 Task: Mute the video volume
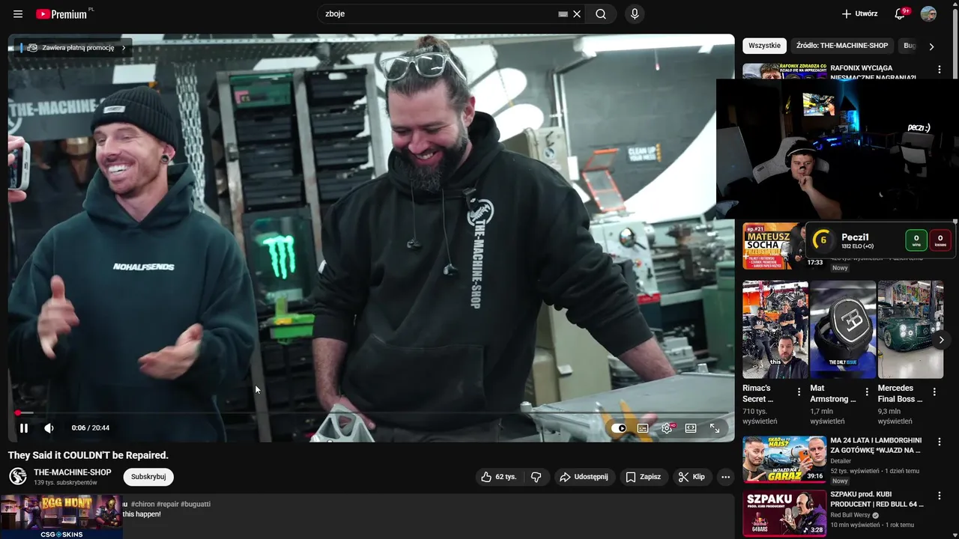click(49, 428)
